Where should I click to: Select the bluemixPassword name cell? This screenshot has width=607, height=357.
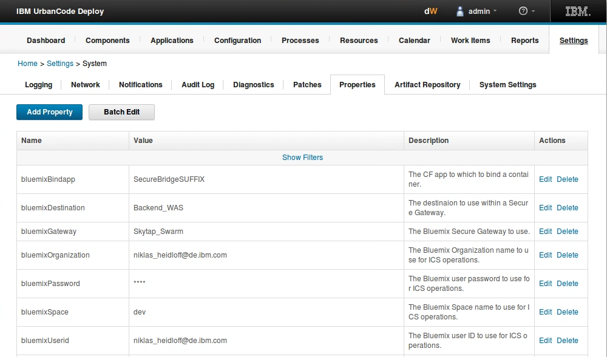pyautogui.click(x=73, y=284)
